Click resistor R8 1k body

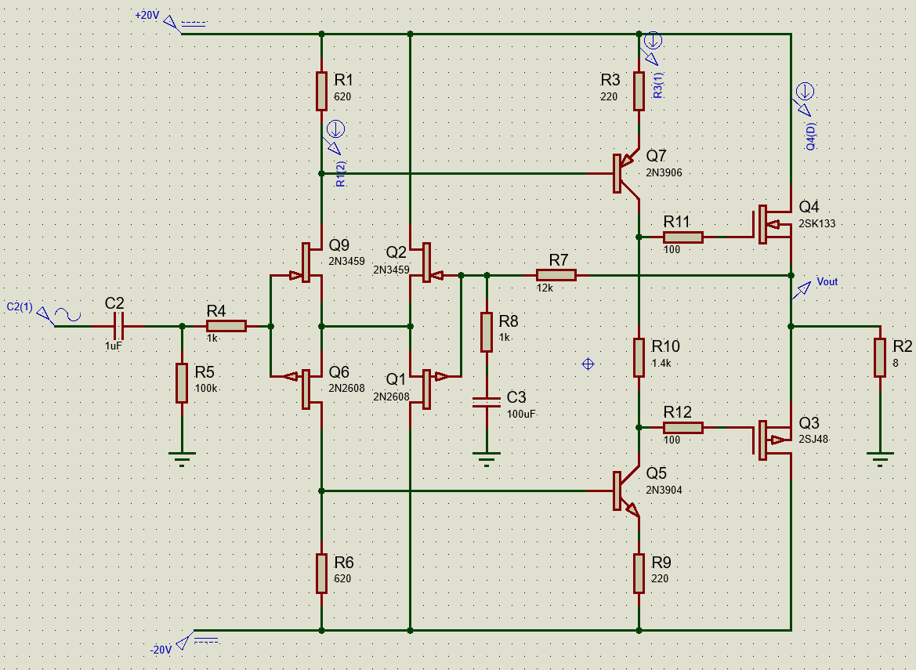pyautogui.click(x=486, y=331)
